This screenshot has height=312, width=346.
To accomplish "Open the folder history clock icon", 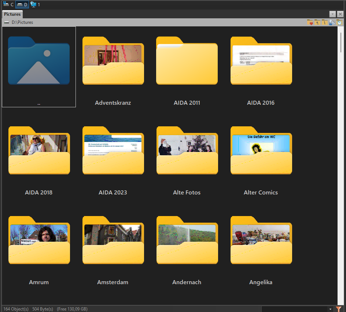I will (x=339, y=23).
